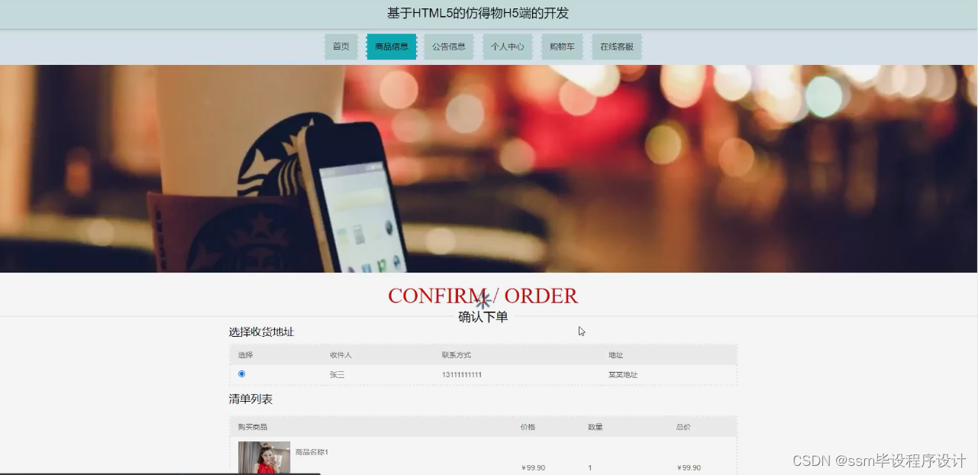Screen dimensions: 978x475
Task: Open the 购物车 shopping cart
Action: pos(562,46)
